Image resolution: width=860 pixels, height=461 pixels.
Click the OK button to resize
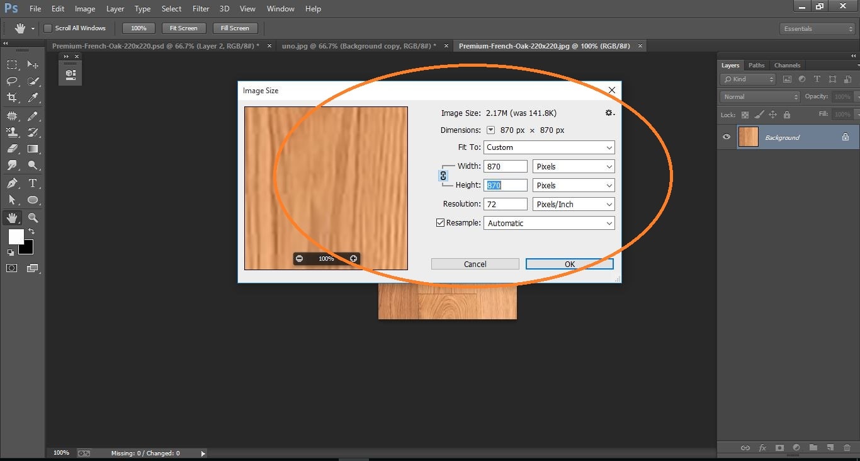(569, 264)
